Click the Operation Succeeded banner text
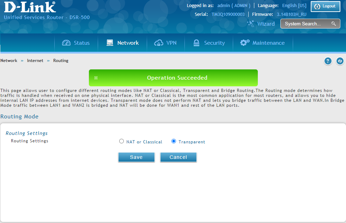Screen dimensions: 346x223 pyautogui.click(x=177, y=78)
